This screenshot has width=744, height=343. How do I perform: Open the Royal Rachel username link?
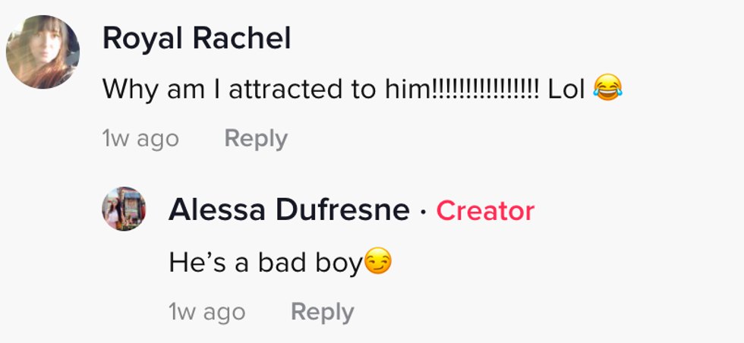(197, 38)
